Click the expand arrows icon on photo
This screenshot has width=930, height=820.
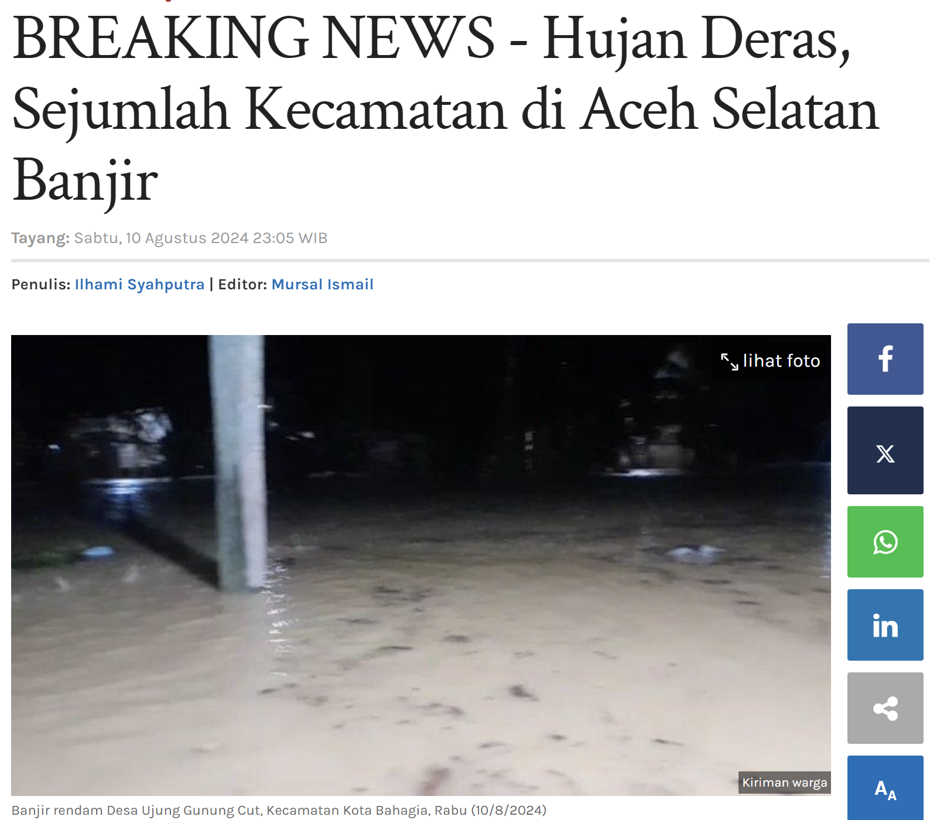729,361
